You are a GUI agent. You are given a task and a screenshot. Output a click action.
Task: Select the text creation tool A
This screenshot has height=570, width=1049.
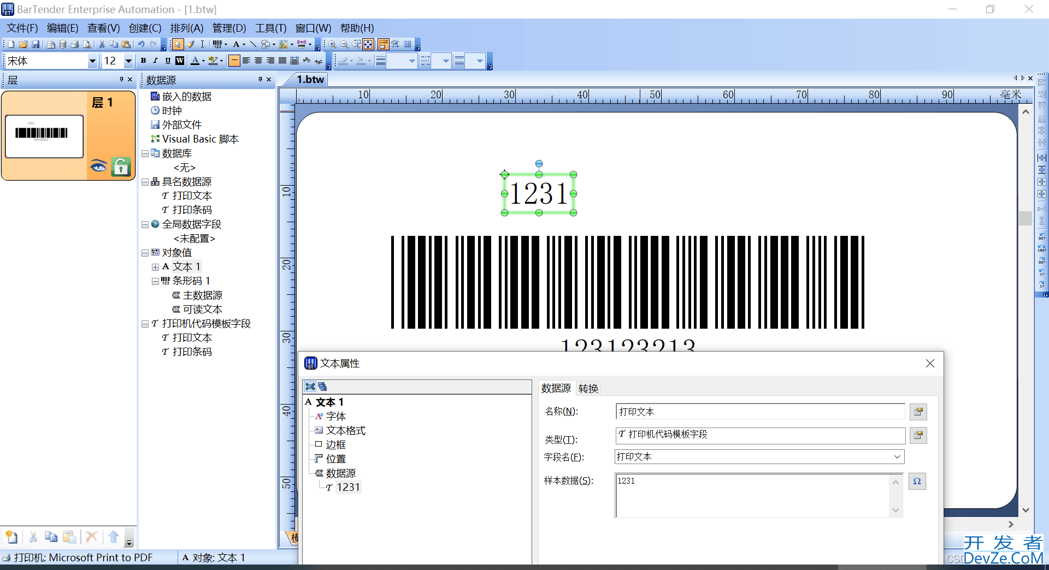click(x=236, y=44)
